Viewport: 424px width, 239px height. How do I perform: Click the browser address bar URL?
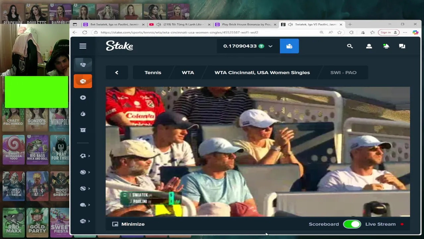(x=179, y=32)
